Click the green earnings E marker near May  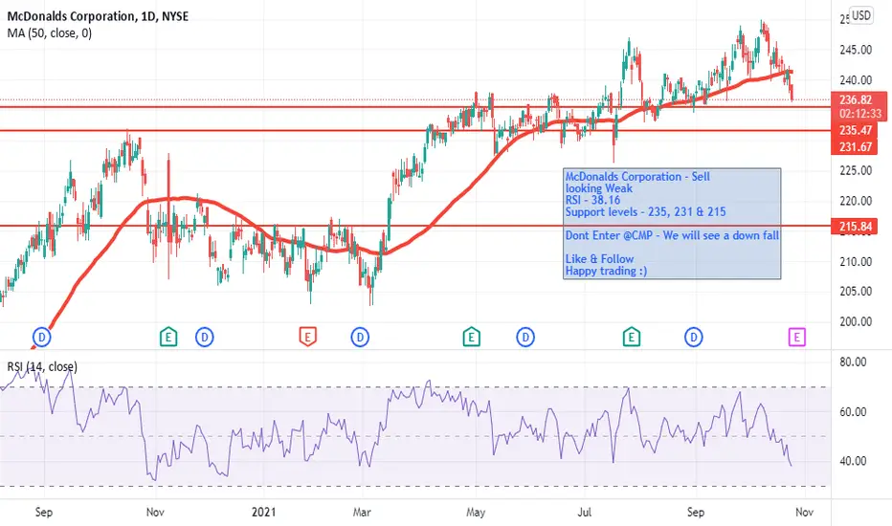coord(471,338)
